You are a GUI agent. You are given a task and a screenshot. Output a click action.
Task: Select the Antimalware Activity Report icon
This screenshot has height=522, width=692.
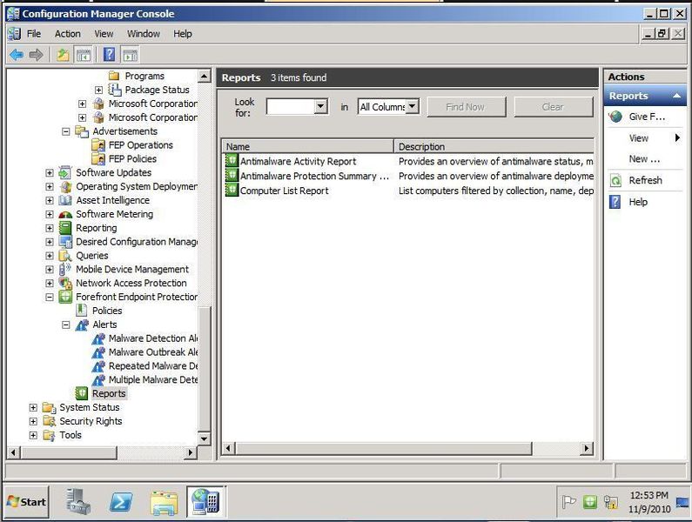(x=232, y=161)
